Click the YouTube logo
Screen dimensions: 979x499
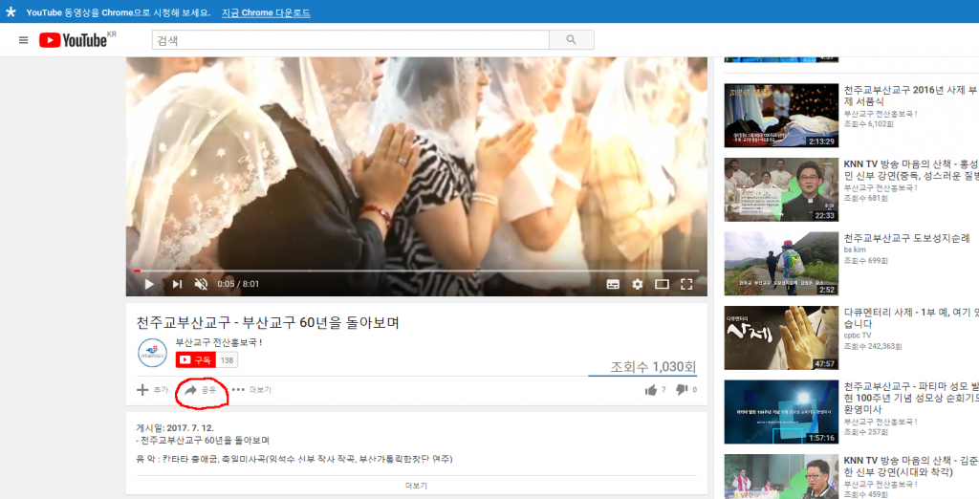[x=74, y=40]
